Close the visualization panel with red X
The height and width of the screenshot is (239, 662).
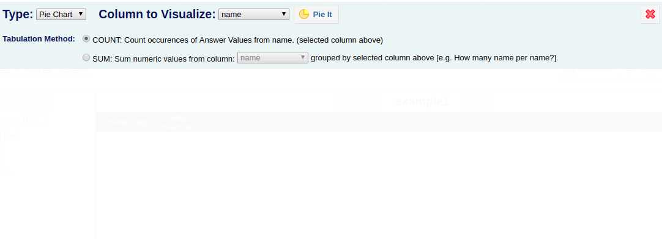(x=650, y=14)
